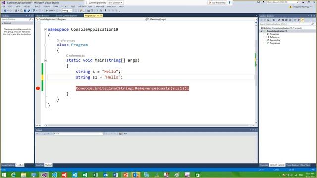
Task: Toggle Solution Explorer Preview Selected Items icon
Action: (303, 20)
